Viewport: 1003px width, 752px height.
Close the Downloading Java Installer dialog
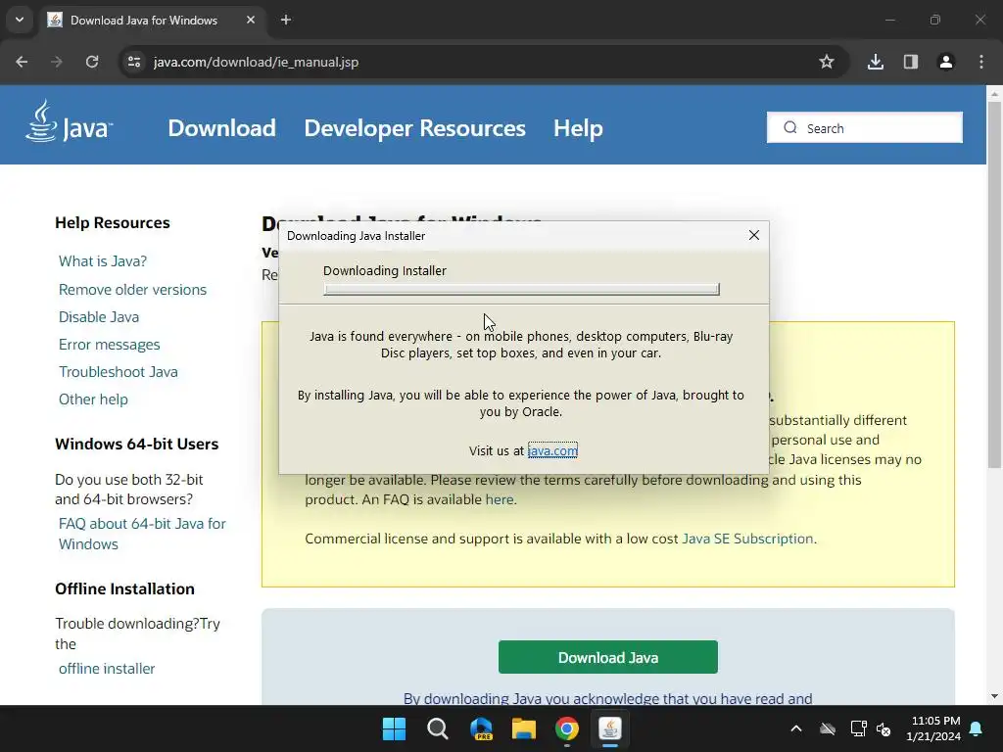[x=754, y=235]
